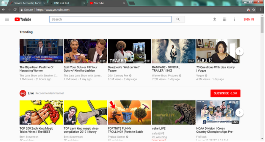
Task: Switch to DNS leak test tab
Action: pos(67,3)
